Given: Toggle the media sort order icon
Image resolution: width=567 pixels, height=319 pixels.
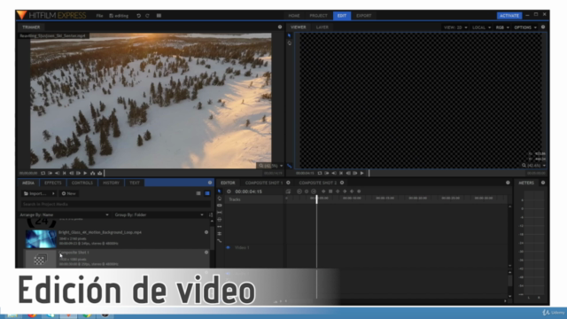Looking at the screenshot, I should pyautogui.click(x=211, y=214).
